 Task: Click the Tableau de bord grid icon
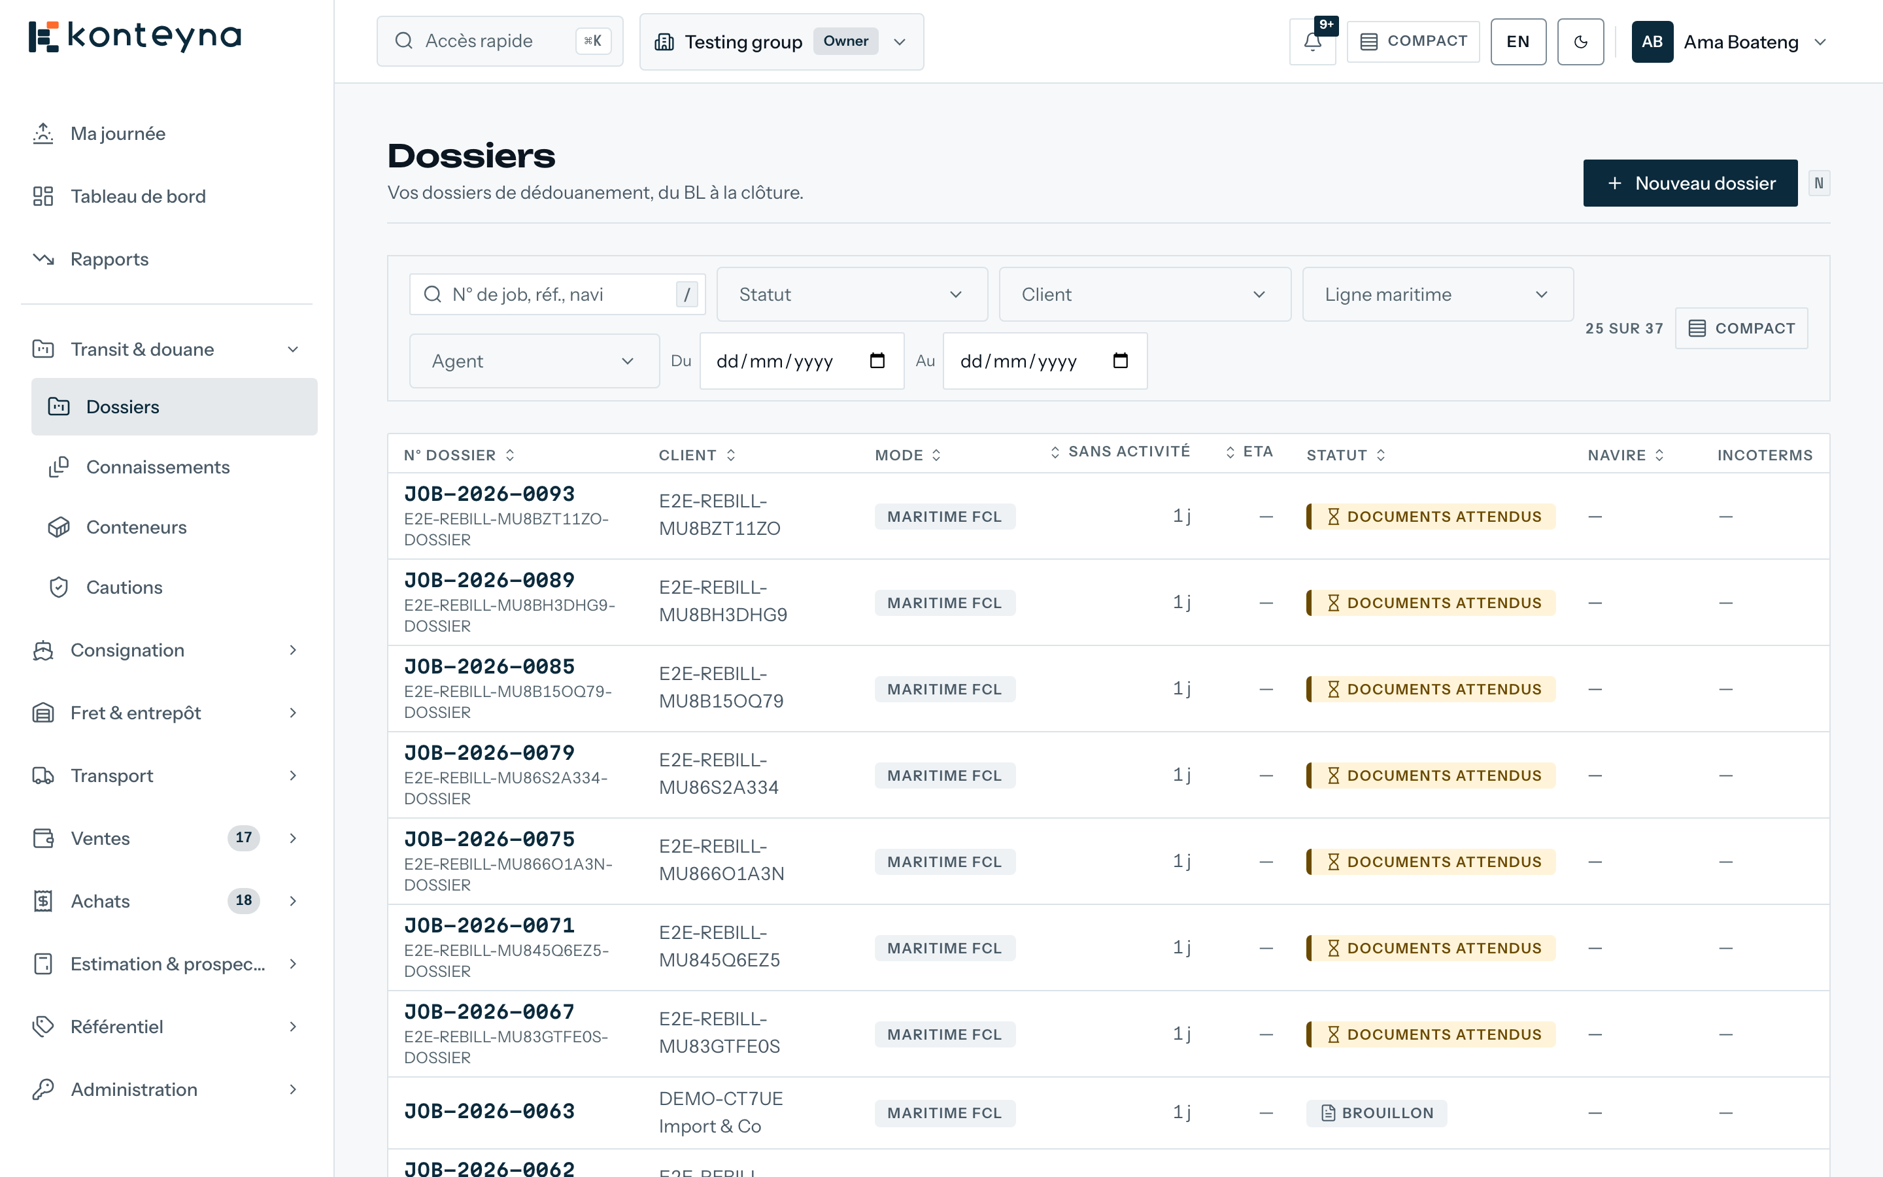click(x=42, y=196)
